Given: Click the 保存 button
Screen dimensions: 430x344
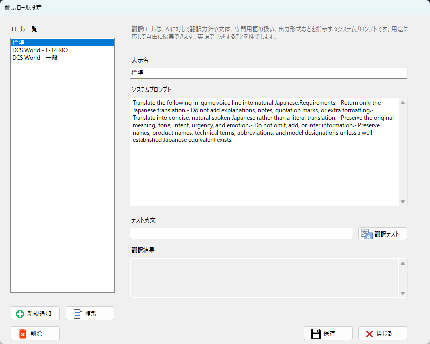Looking at the screenshot, I should [x=328, y=333].
